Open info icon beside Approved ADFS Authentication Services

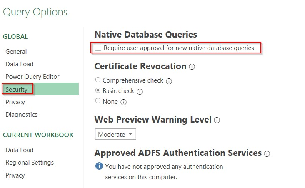(267, 154)
